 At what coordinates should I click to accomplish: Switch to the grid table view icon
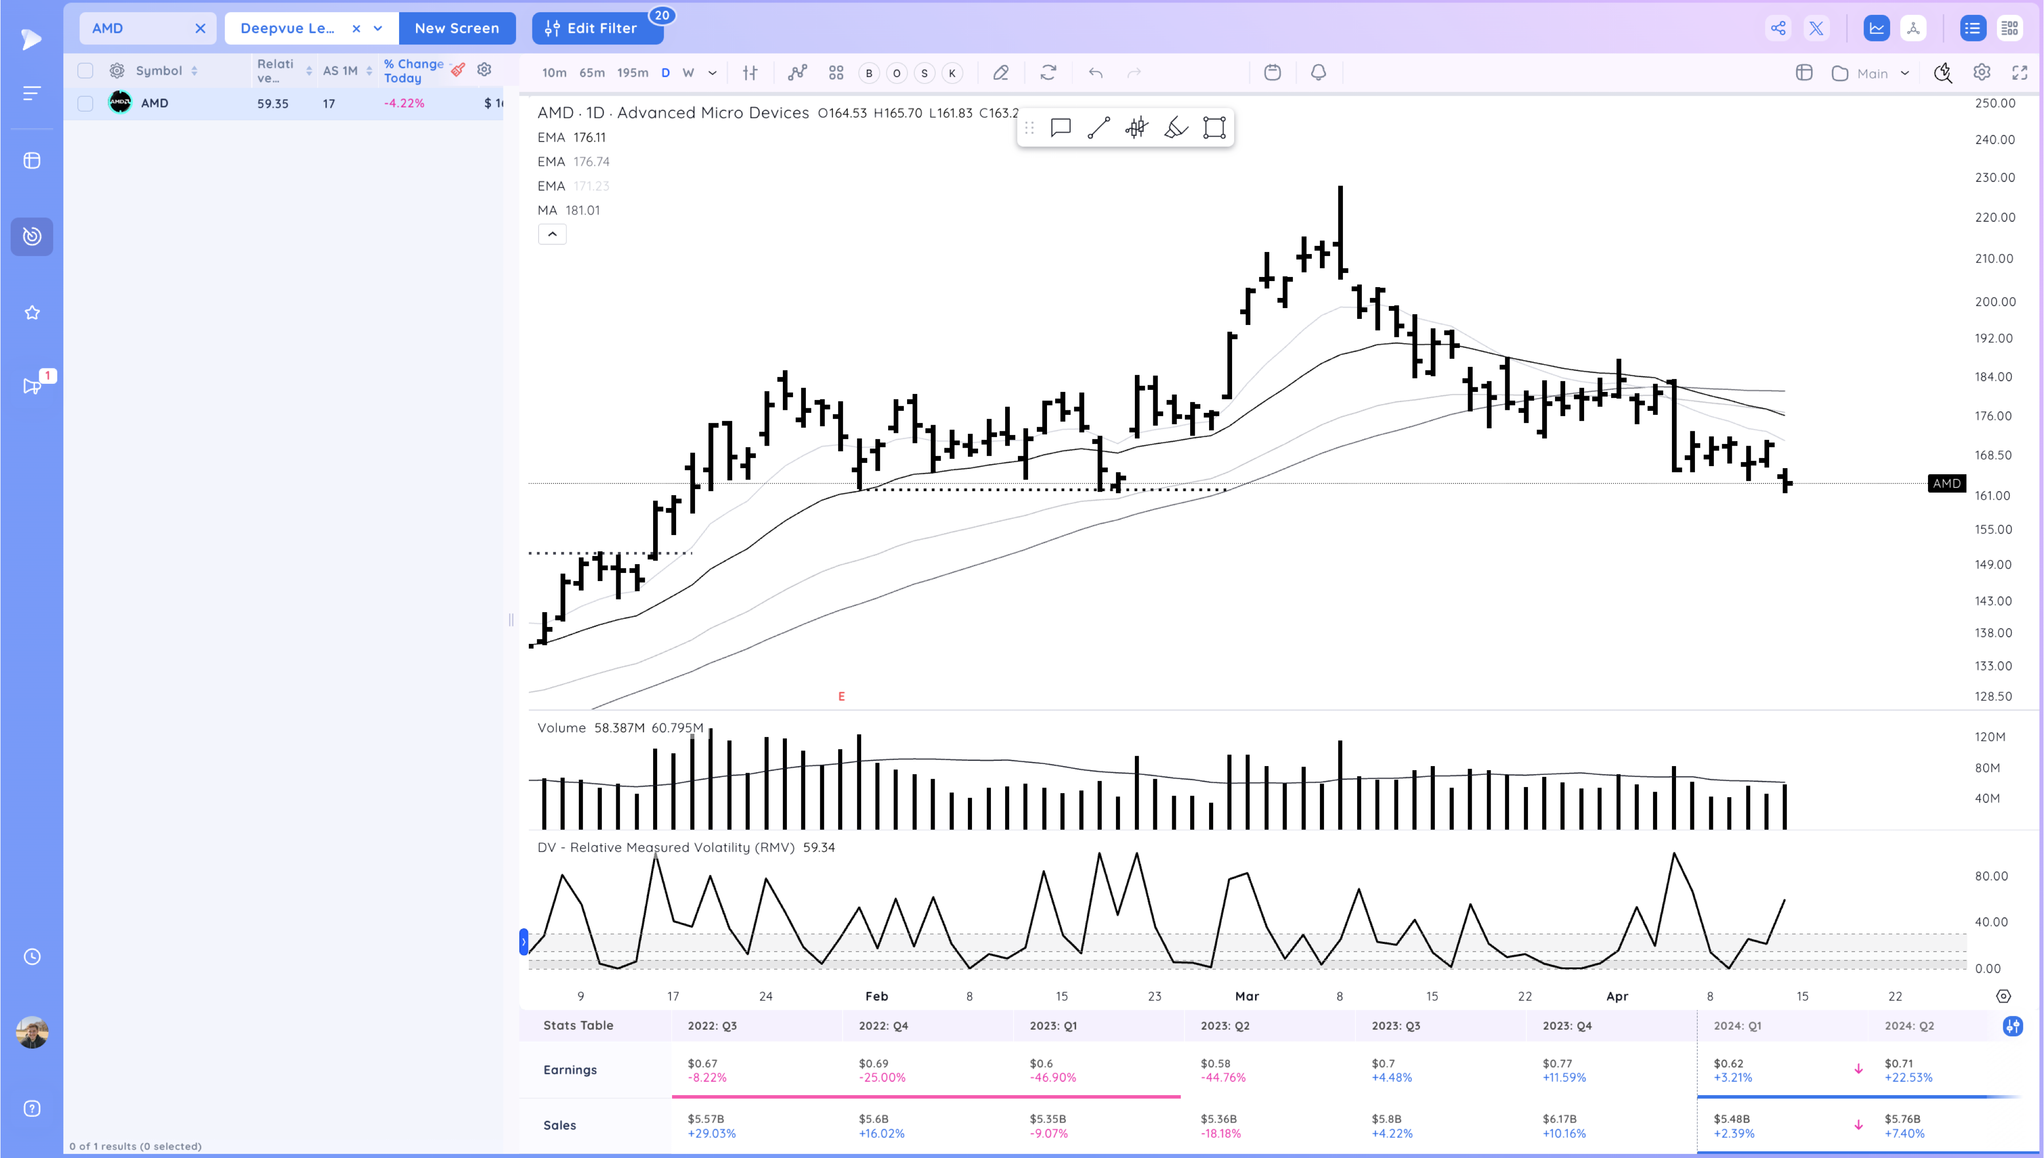[x=2010, y=29]
